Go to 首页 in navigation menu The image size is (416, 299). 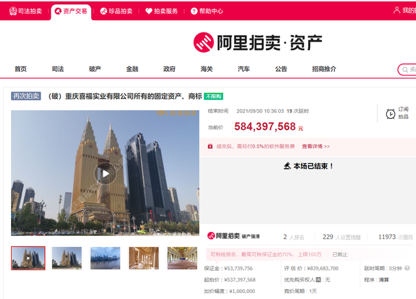tap(21, 69)
